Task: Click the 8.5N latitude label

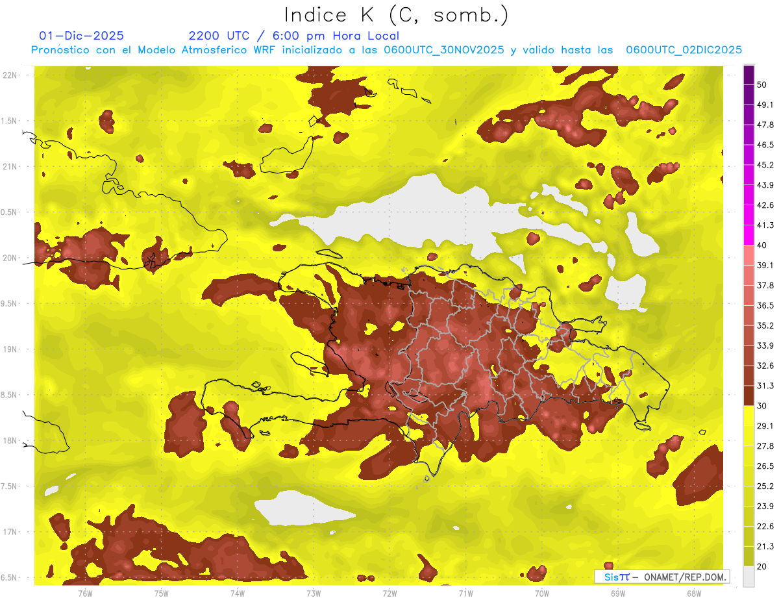Action: tap(10, 395)
